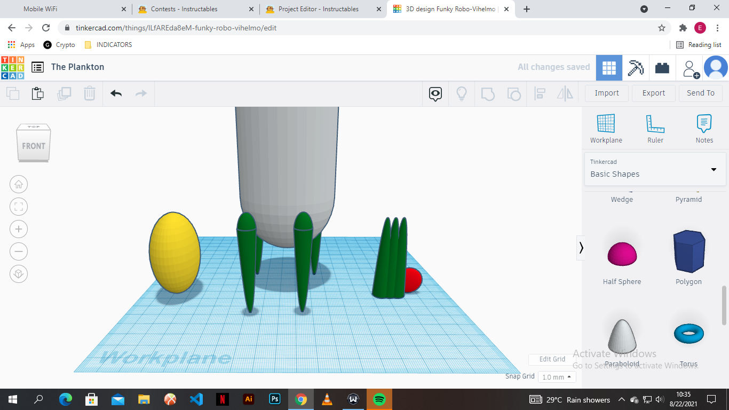Bookmark this page with star icon
729x410 pixels.
pyautogui.click(x=662, y=28)
